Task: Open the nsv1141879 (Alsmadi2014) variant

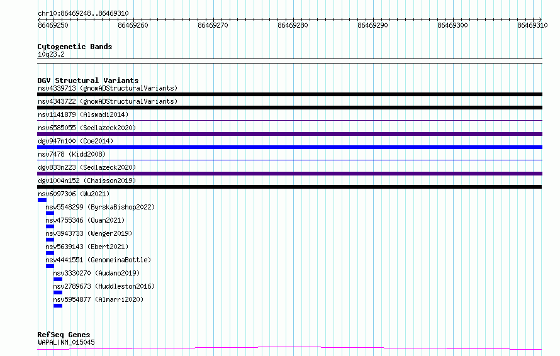Action: pyautogui.click(x=83, y=114)
